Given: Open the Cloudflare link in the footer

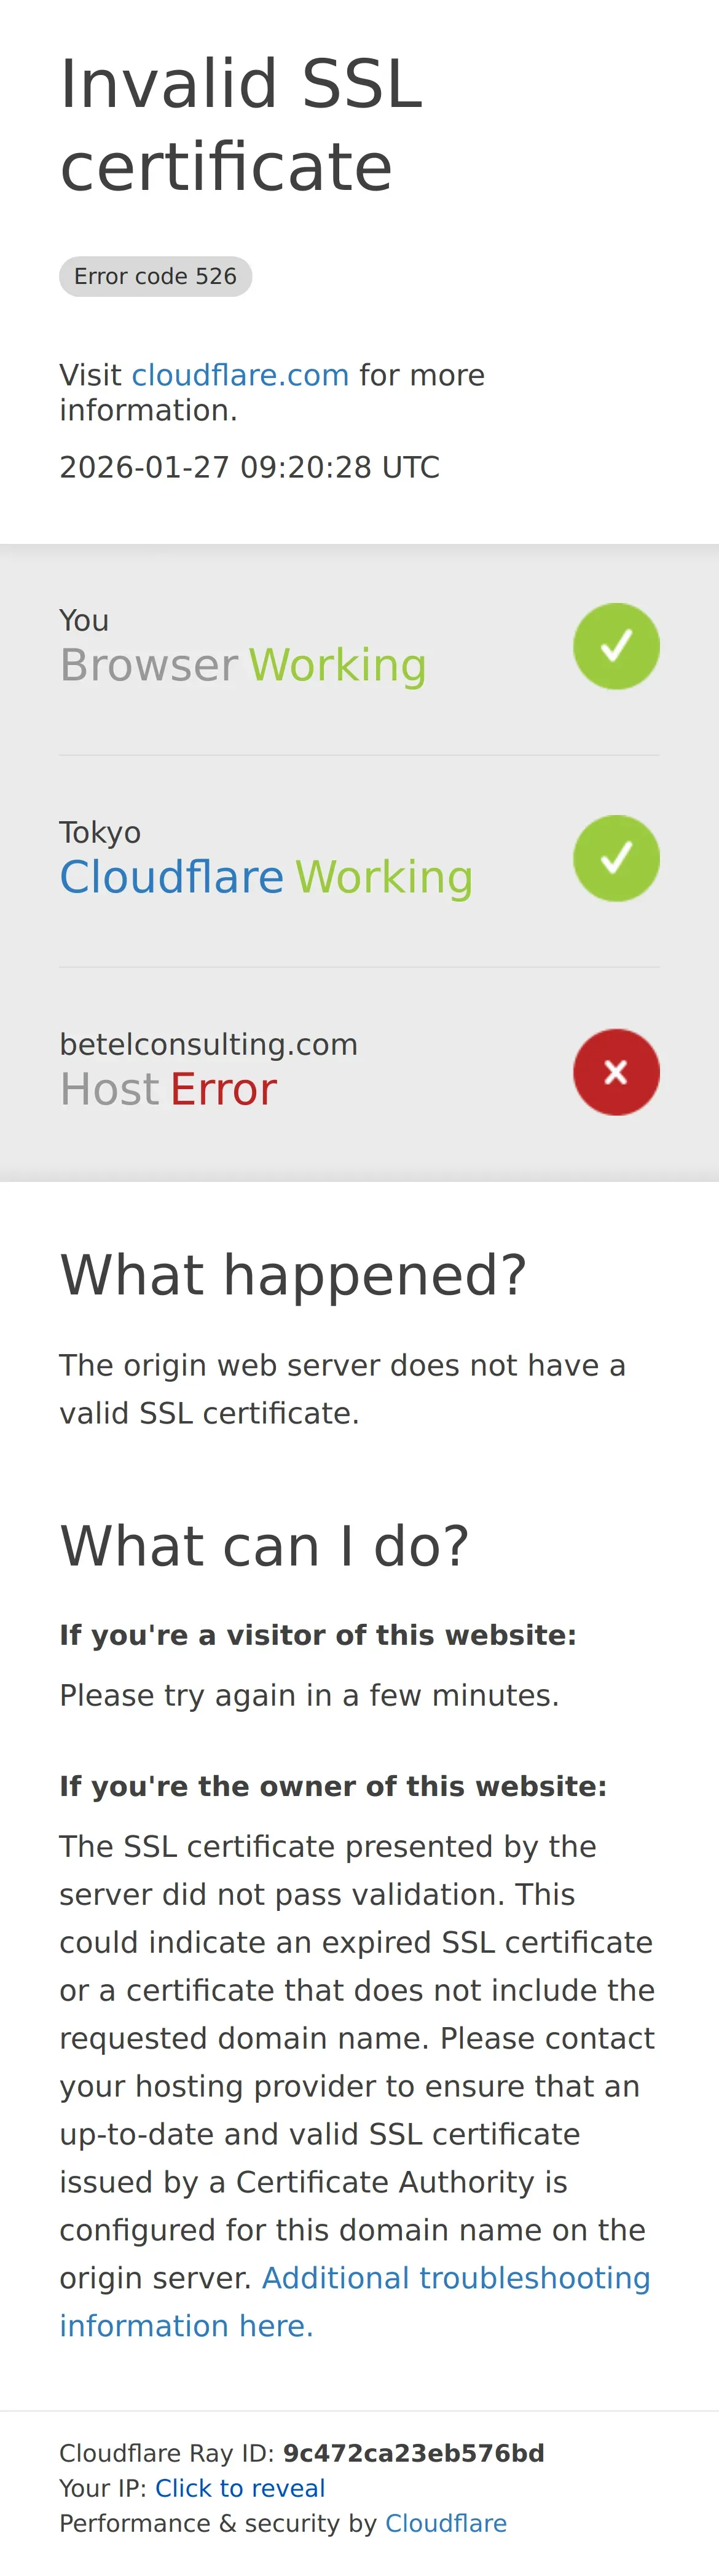Looking at the screenshot, I should [x=446, y=2523].
